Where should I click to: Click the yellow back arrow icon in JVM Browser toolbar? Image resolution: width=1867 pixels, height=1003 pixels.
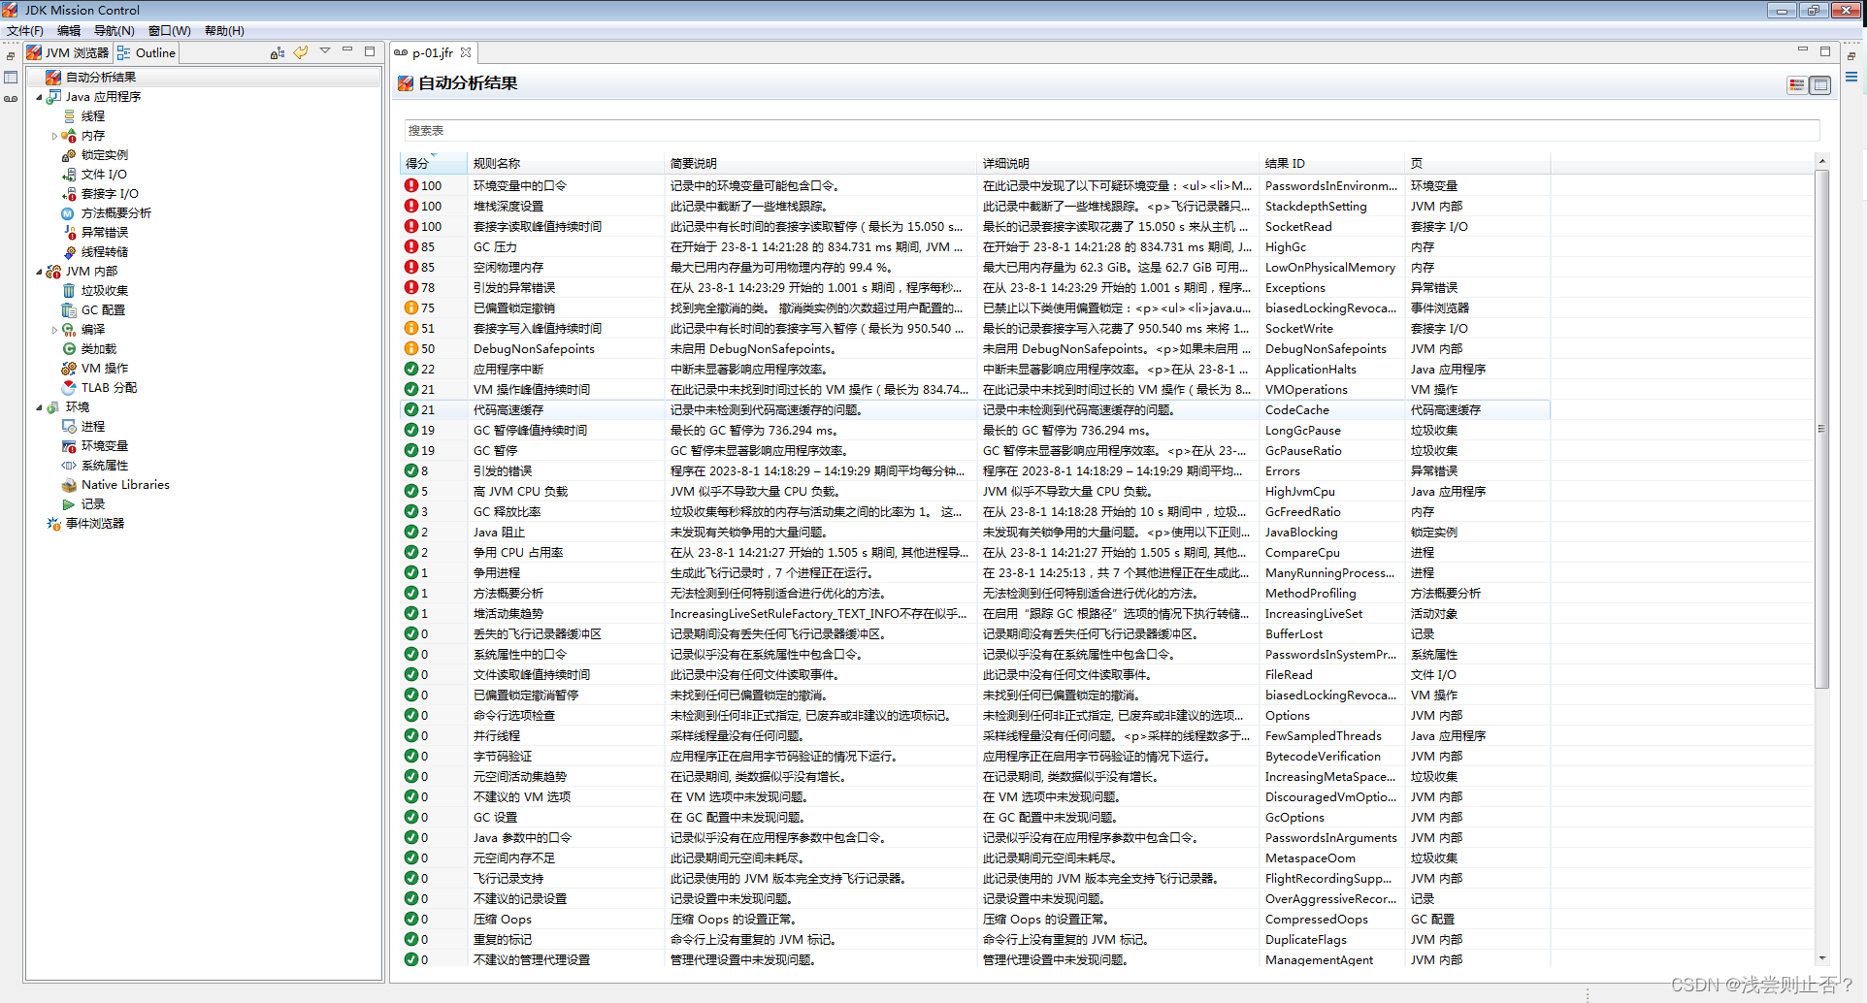point(301,52)
